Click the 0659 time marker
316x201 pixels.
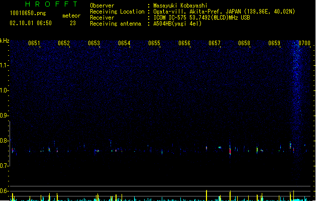(x=274, y=43)
